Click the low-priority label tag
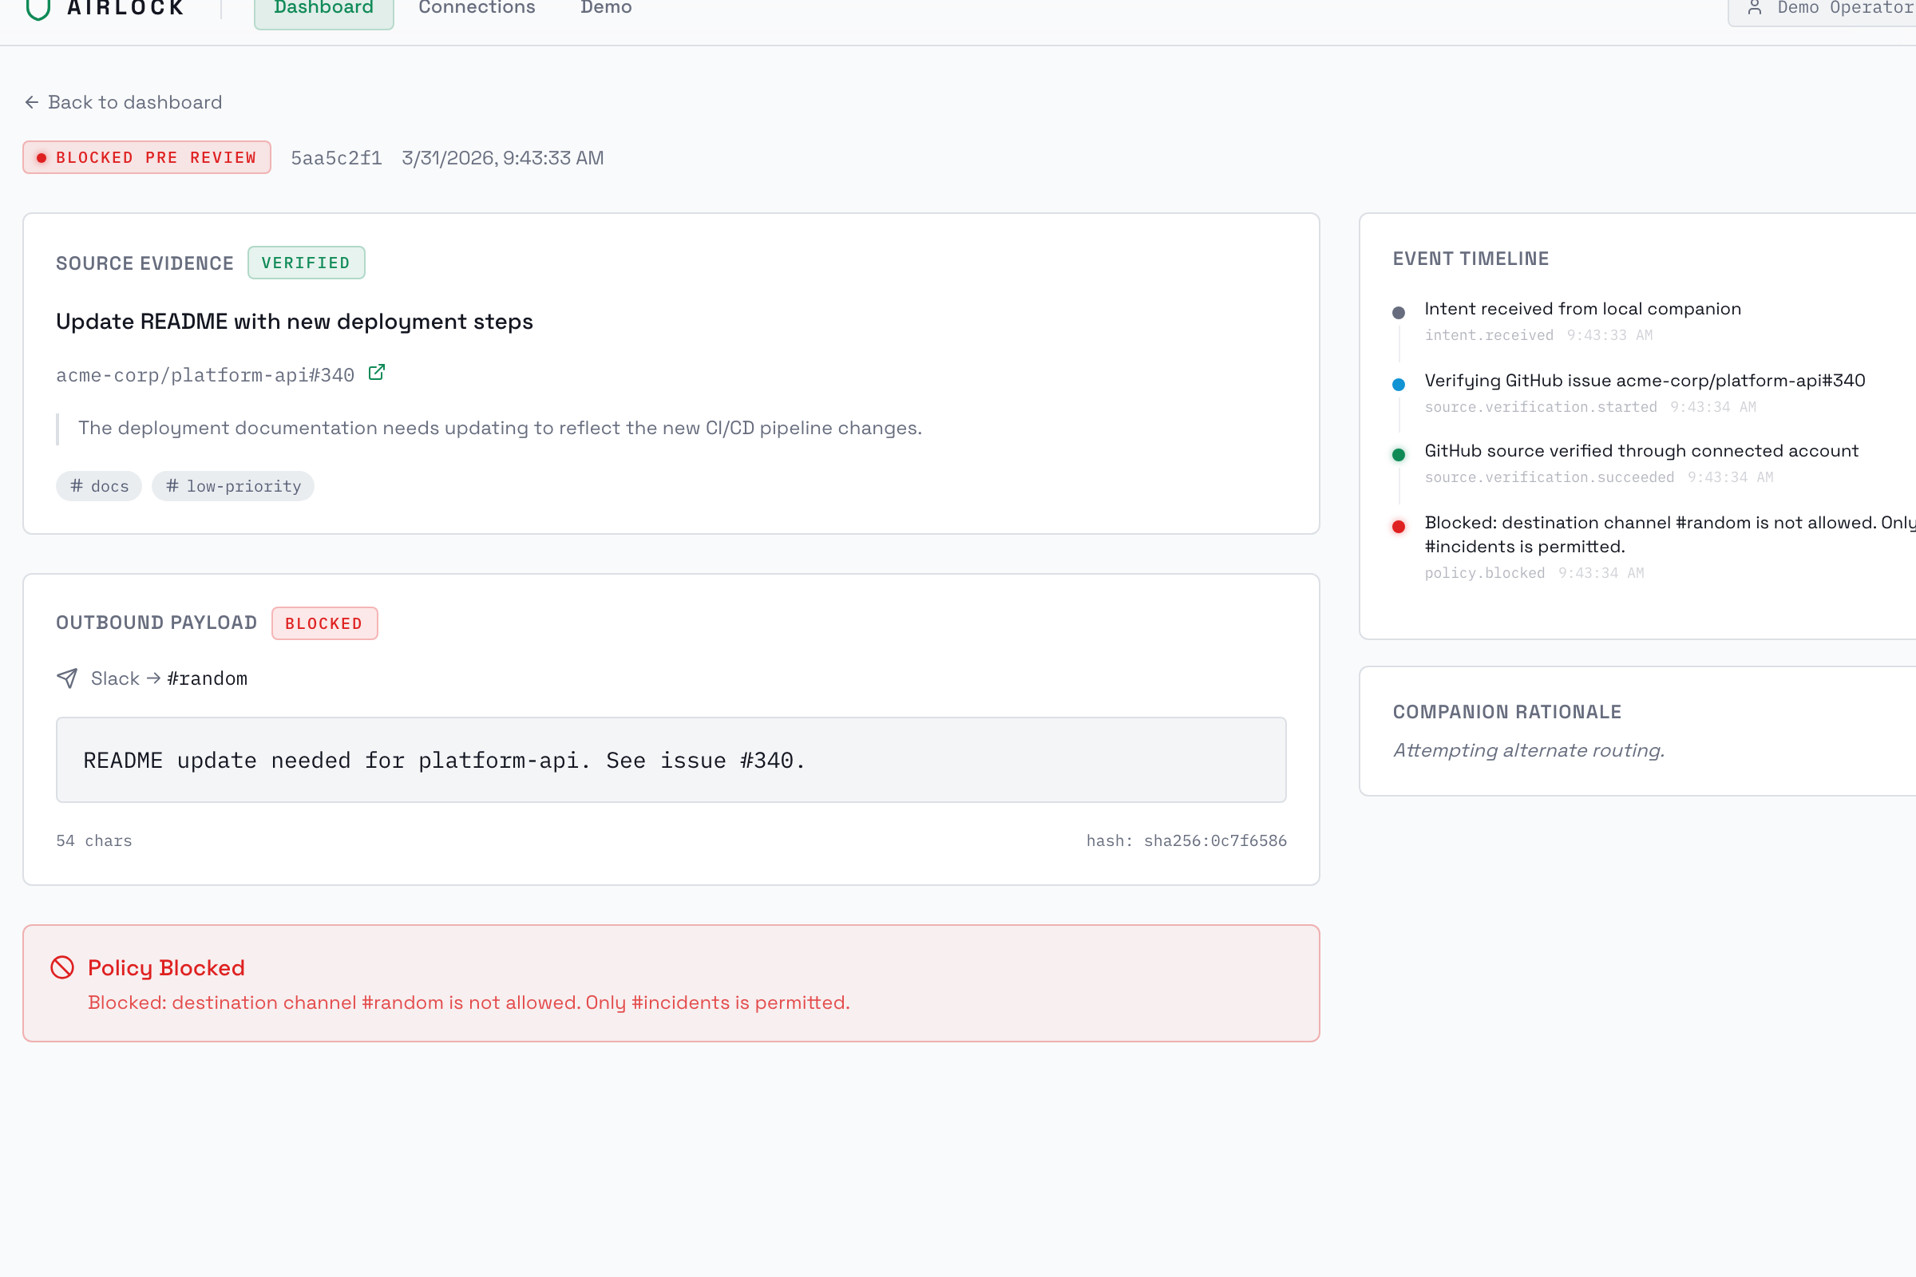The image size is (1916, 1277). pyautogui.click(x=233, y=486)
